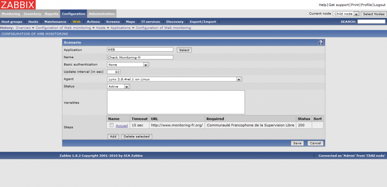Focus the Update interval field
Image resolution: width=387 pixels, height=187 pixels.
point(114,72)
